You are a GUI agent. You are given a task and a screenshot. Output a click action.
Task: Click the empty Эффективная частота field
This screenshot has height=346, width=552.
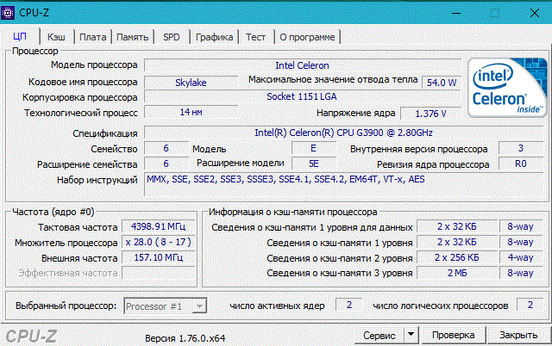(x=159, y=273)
